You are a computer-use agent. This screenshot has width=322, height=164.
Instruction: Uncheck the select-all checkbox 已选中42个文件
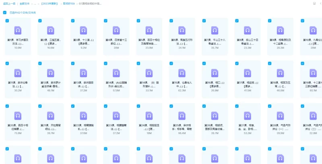(x=5, y=12)
